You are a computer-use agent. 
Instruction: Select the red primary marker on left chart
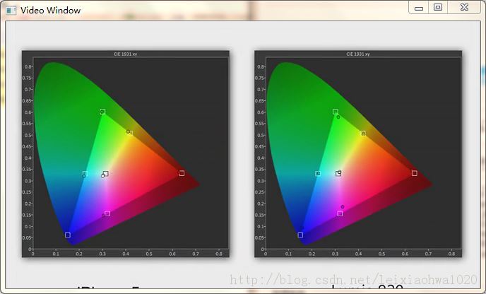(x=182, y=173)
